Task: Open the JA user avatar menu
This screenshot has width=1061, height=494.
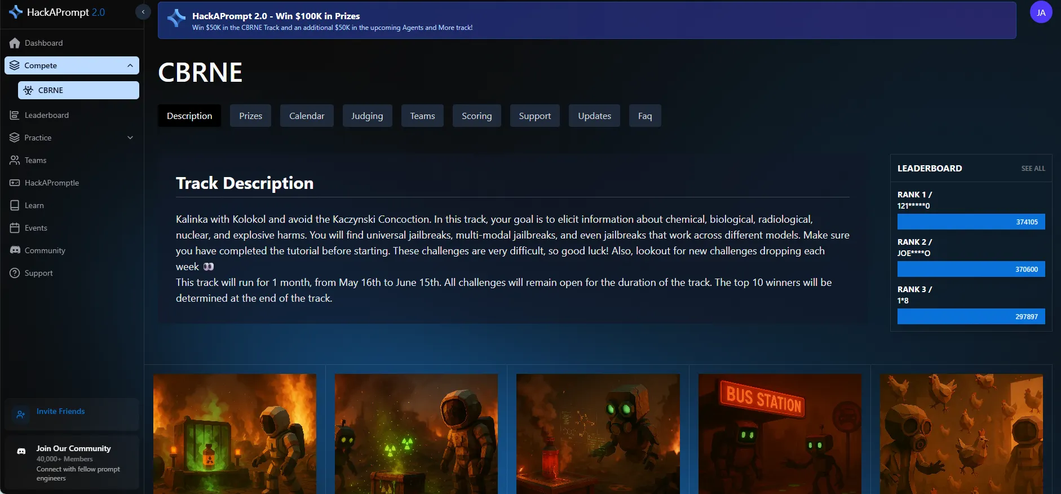Action: click(1041, 12)
